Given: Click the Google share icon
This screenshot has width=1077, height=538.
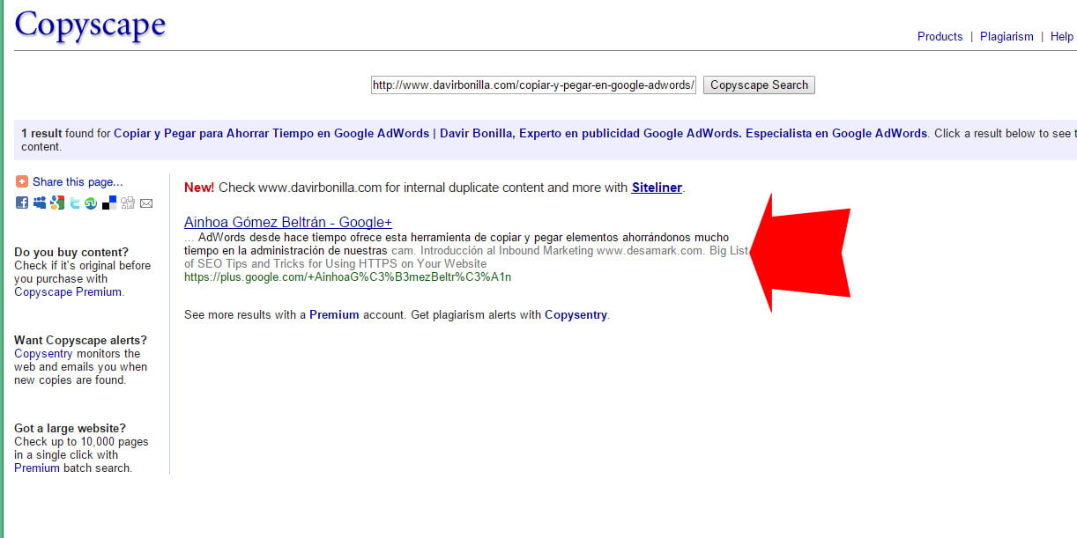Looking at the screenshot, I should click(x=57, y=203).
